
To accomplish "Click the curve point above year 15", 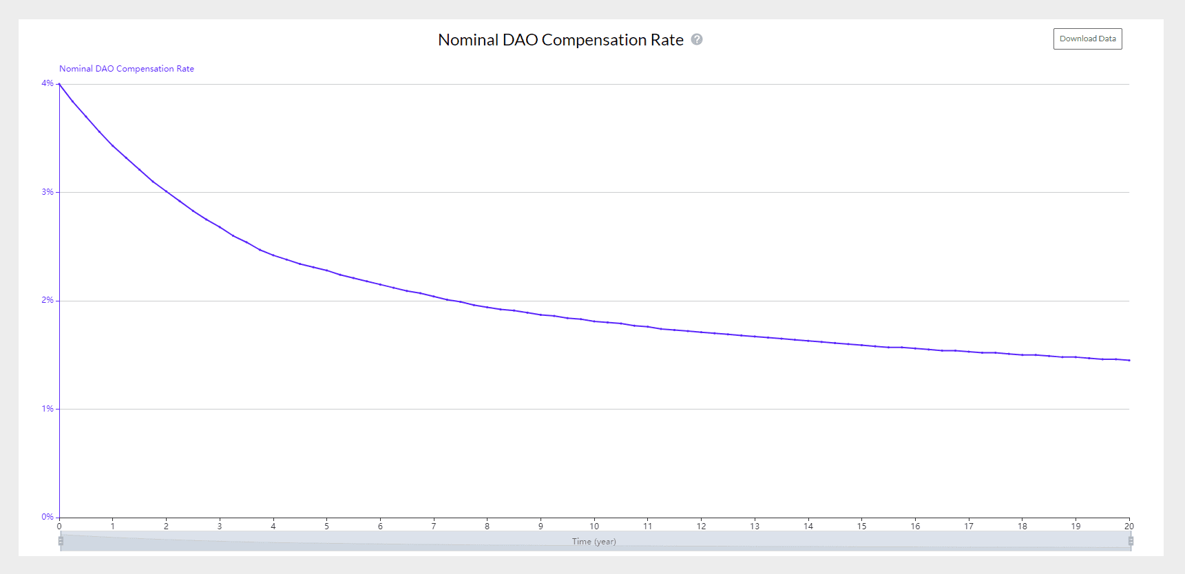I will (x=862, y=345).
